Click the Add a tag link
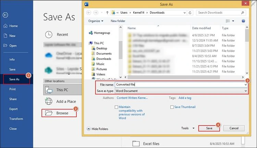The width and height of the screenshot is (257, 148). point(185,98)
